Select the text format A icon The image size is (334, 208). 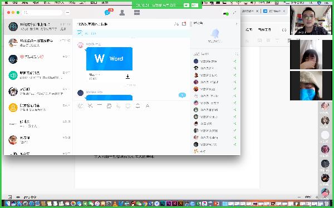point(148,106)
